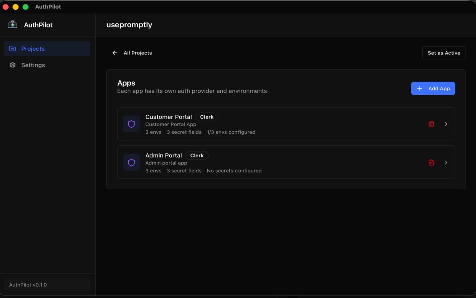This screenshot has width=476, height=298.
Task: Go back using the All Projects arrow
Action: [115, 53]
